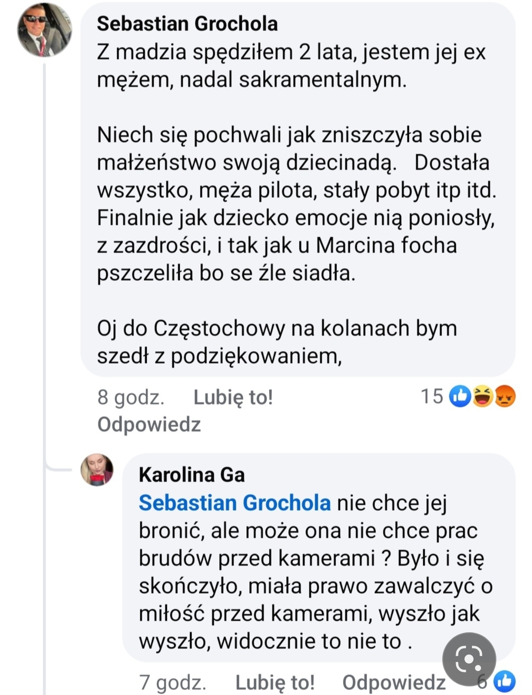Viewport: 532px width, 695px height.
Task: Open Sebastian Grochola's profile from comment author name
Action: point(187,24)
